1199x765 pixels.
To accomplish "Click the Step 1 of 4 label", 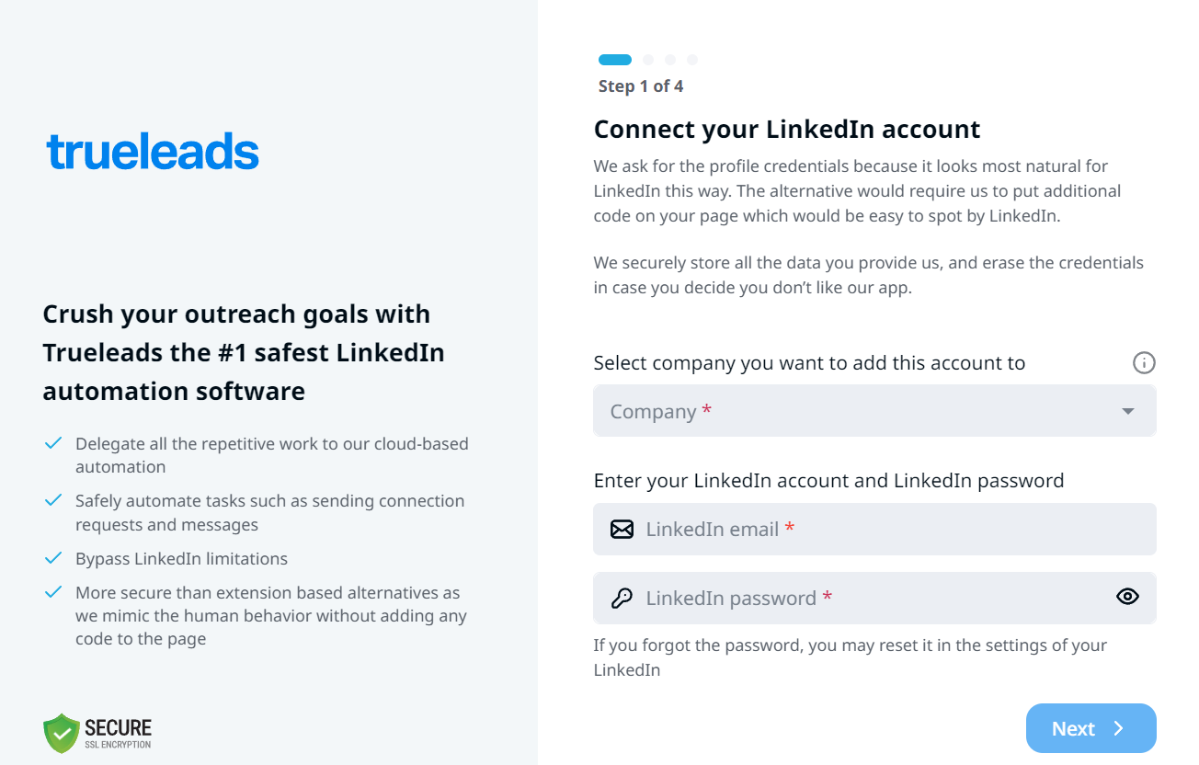I will (641, 86).
